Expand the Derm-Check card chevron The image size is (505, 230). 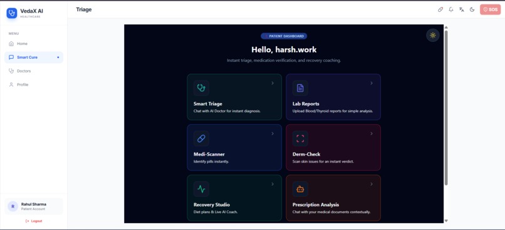point(372,134)
